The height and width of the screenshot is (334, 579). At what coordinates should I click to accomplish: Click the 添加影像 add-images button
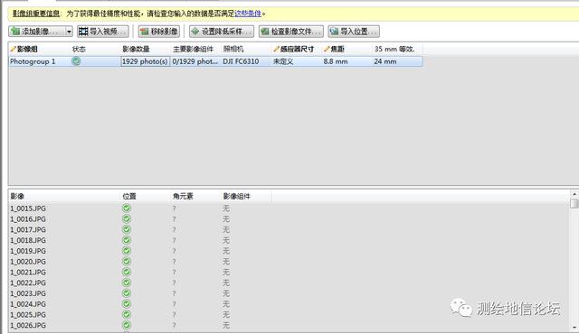(x=36, y=32)
